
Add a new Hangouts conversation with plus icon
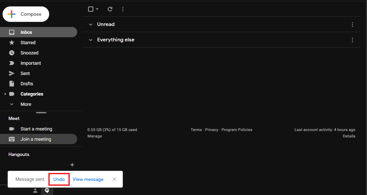pos(72,165)
